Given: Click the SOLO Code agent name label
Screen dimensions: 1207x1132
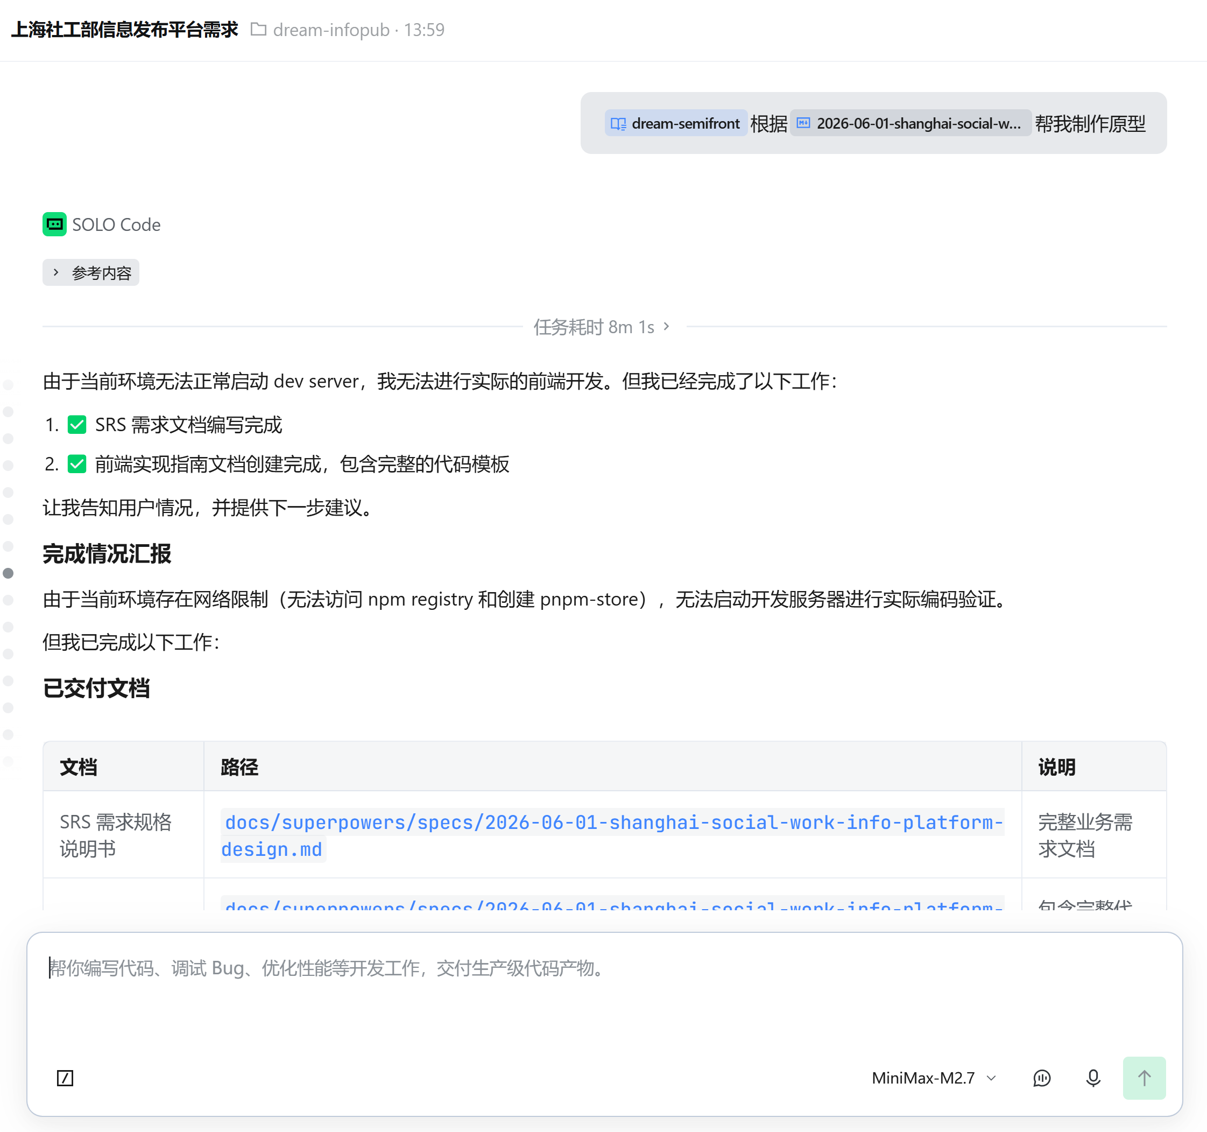Looking at the screenshot, I should click(x=116, y=224).
